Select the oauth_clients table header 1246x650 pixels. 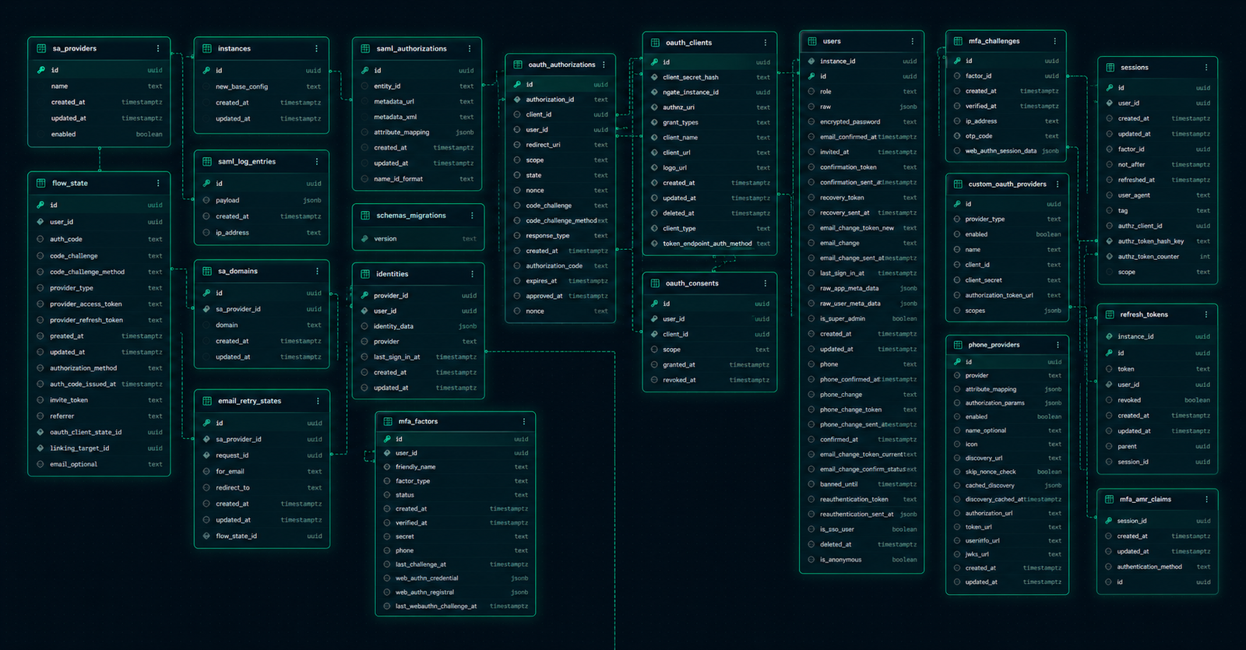tap(709, 43)
